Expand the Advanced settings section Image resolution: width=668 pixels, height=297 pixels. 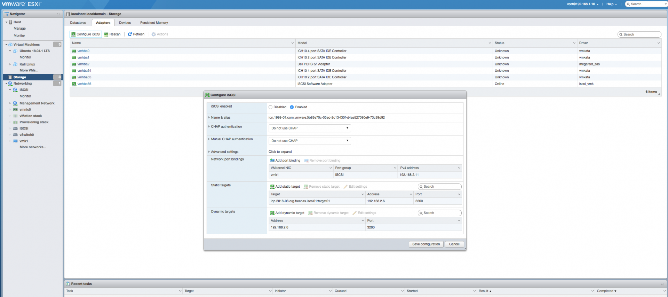tap(209, 152)
